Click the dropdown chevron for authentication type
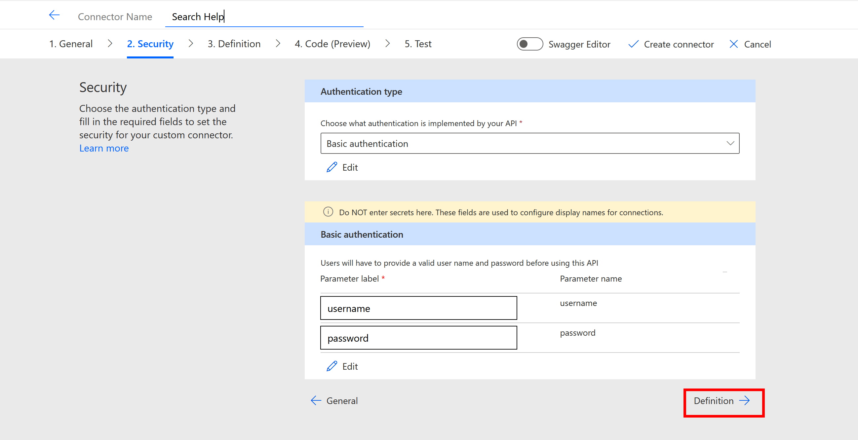Viewport: 858px width, 440px height. click(x=730, y=143)
